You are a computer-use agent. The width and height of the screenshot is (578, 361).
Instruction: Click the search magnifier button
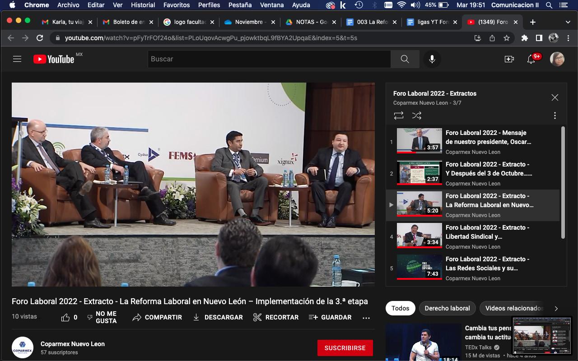tap(405, 59)
